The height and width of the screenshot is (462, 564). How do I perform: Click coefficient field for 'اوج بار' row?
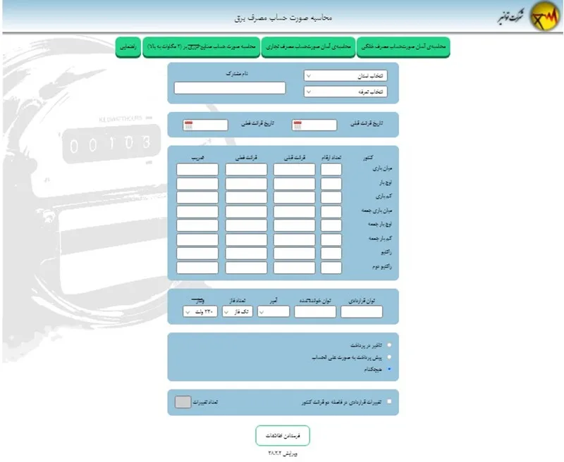(x=197, y=184)
